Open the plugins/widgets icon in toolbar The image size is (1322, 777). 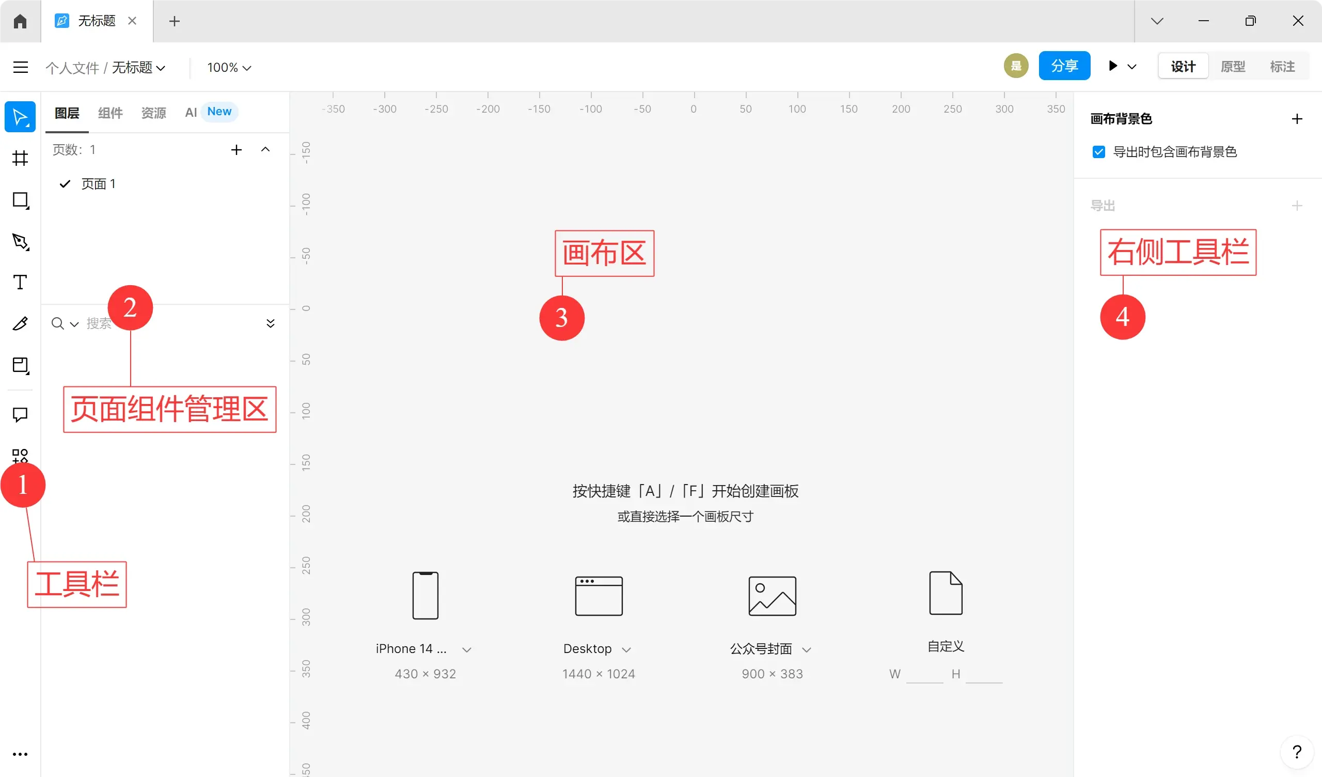click(x=20, y=455)
